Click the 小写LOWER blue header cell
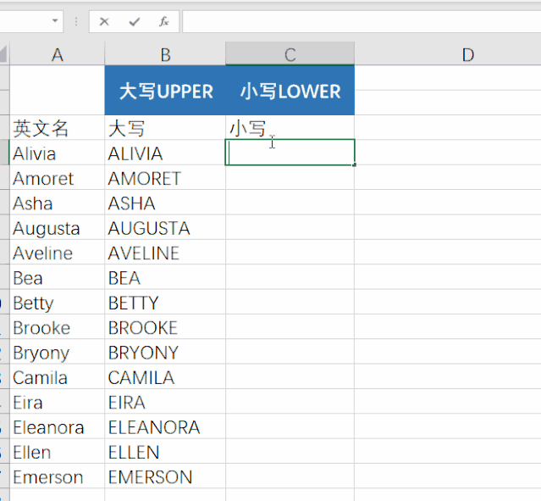The height and width of the screenshot is (501, 541). point(290,91)
